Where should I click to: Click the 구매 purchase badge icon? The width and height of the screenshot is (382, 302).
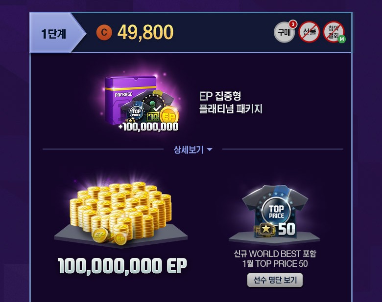click(x=284, y=32)
